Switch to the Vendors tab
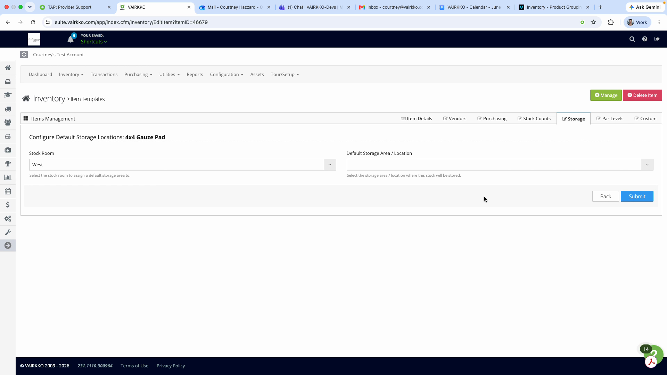667x375 pixels. point(455,118)
